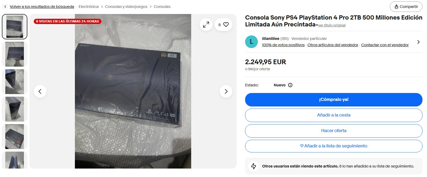Click the back arrow to search results
Screen dimensions: 427x177
5,7
